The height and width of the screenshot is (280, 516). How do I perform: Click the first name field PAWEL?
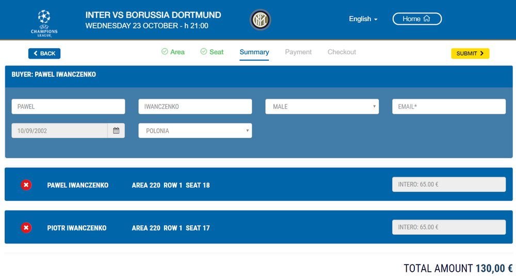[x=68, y=107]
